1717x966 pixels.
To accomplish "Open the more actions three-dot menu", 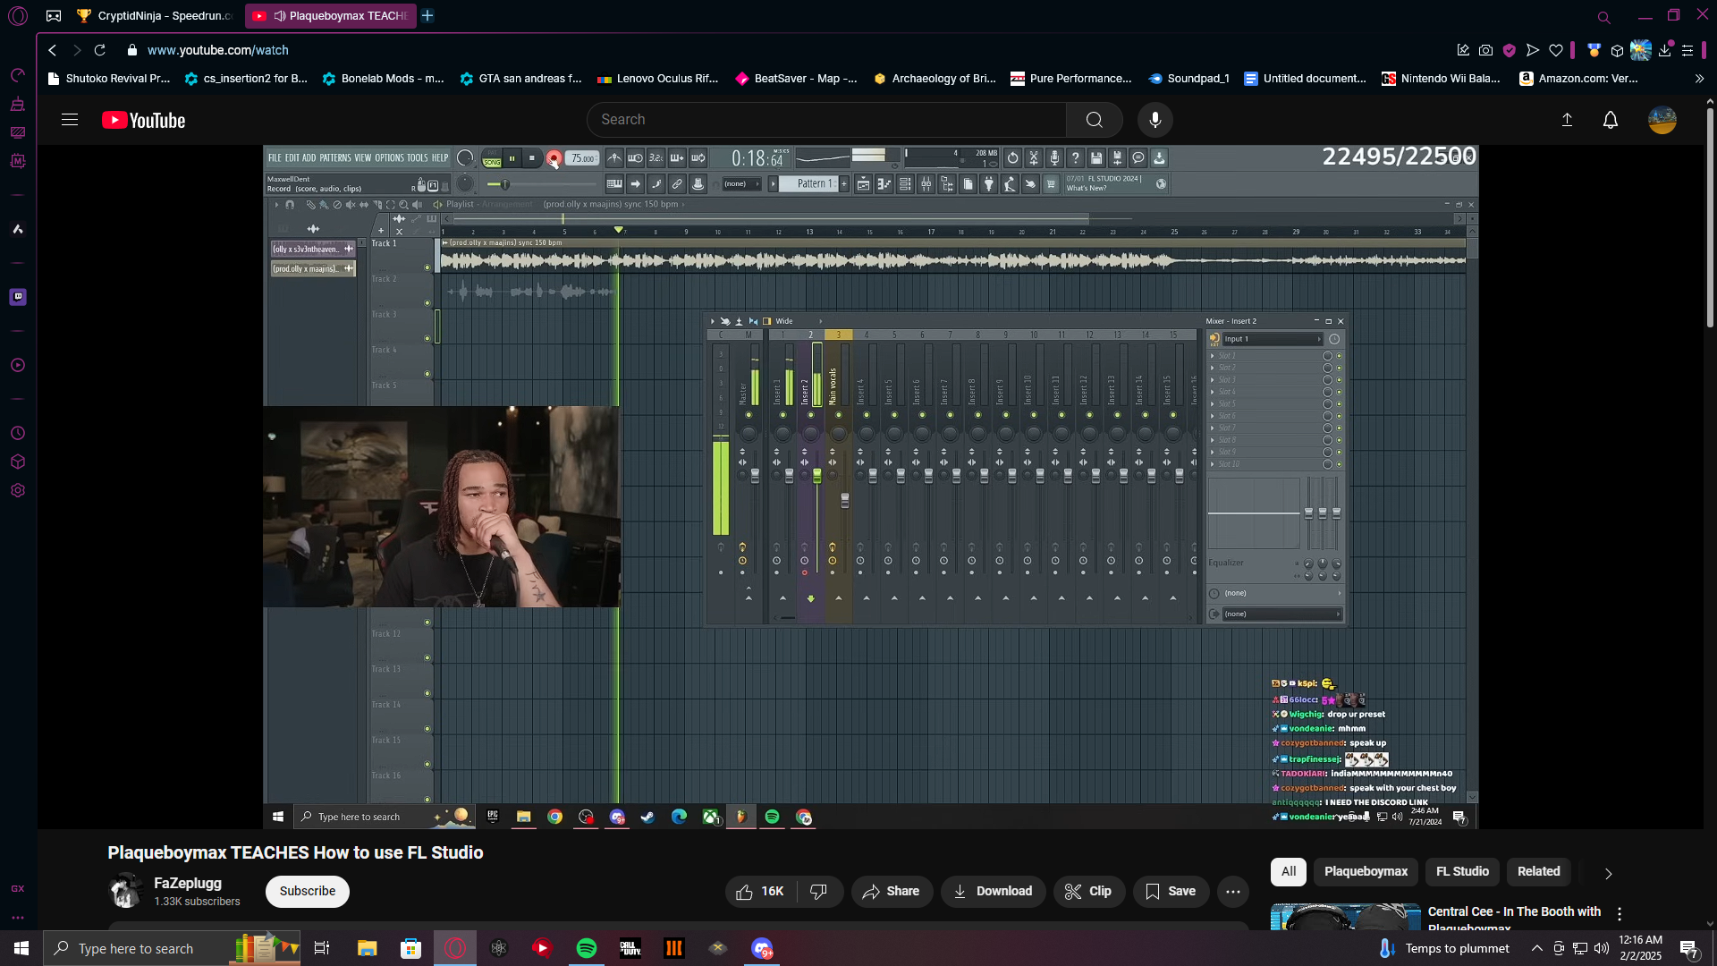I will click(1232, 892).
